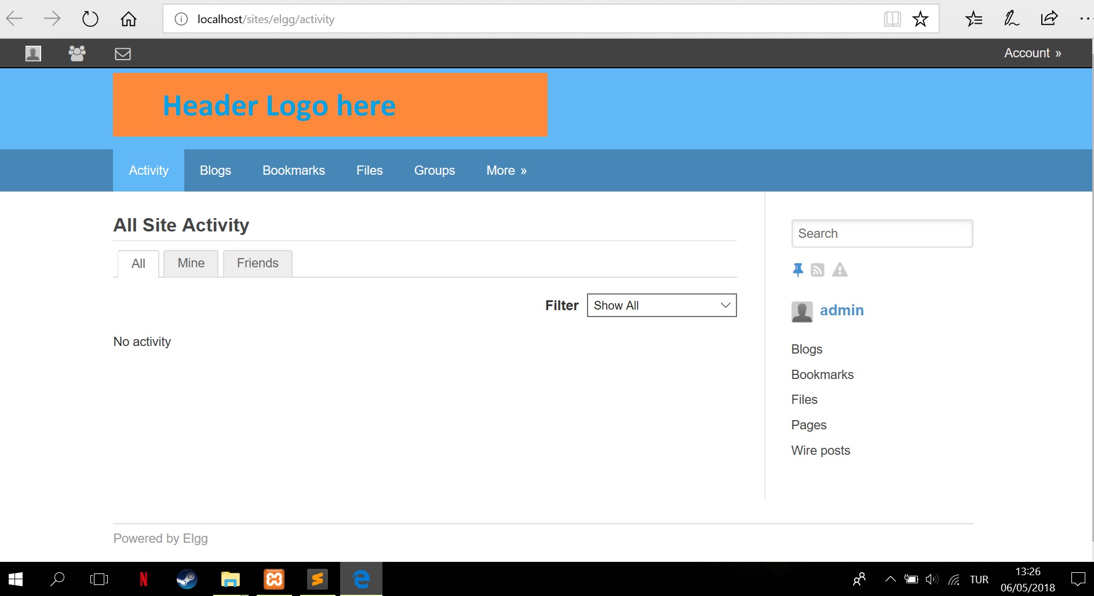Open profile using the avatar icon top-left

[32, 53]
